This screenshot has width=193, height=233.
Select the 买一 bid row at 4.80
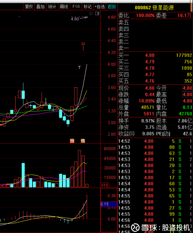tap(155, 55)
